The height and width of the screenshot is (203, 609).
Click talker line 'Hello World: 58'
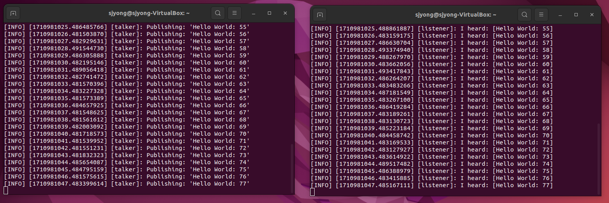pyautogui.click(x=126, y=48)
